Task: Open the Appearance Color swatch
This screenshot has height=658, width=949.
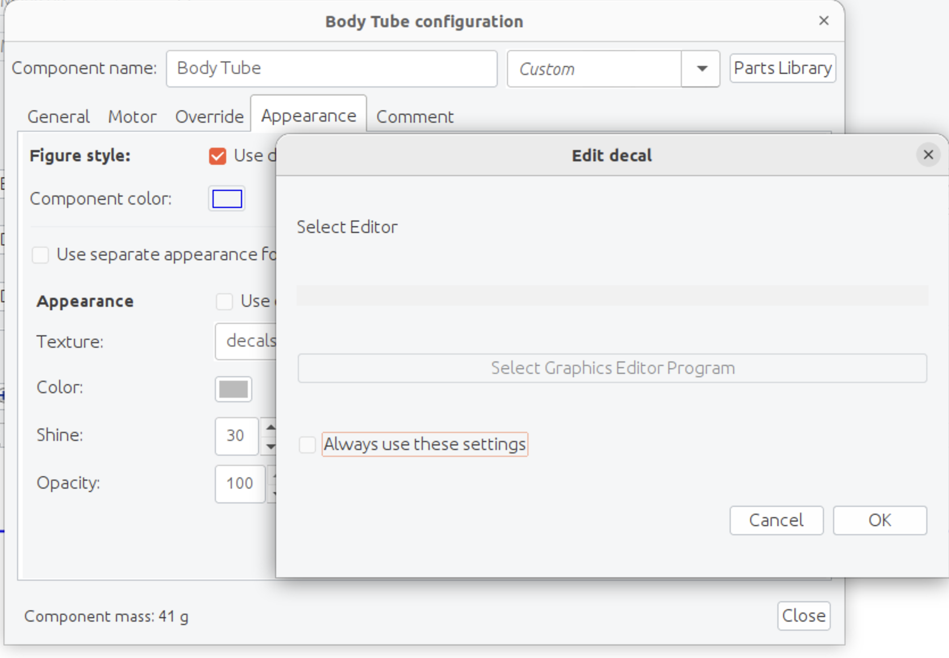Action: [x=232, y=389]
